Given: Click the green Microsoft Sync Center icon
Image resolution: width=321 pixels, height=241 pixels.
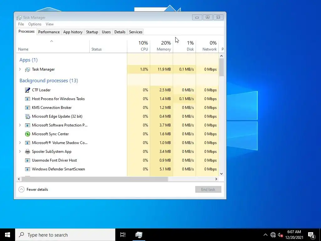Looking at the screenshot, I should (28, 134).
